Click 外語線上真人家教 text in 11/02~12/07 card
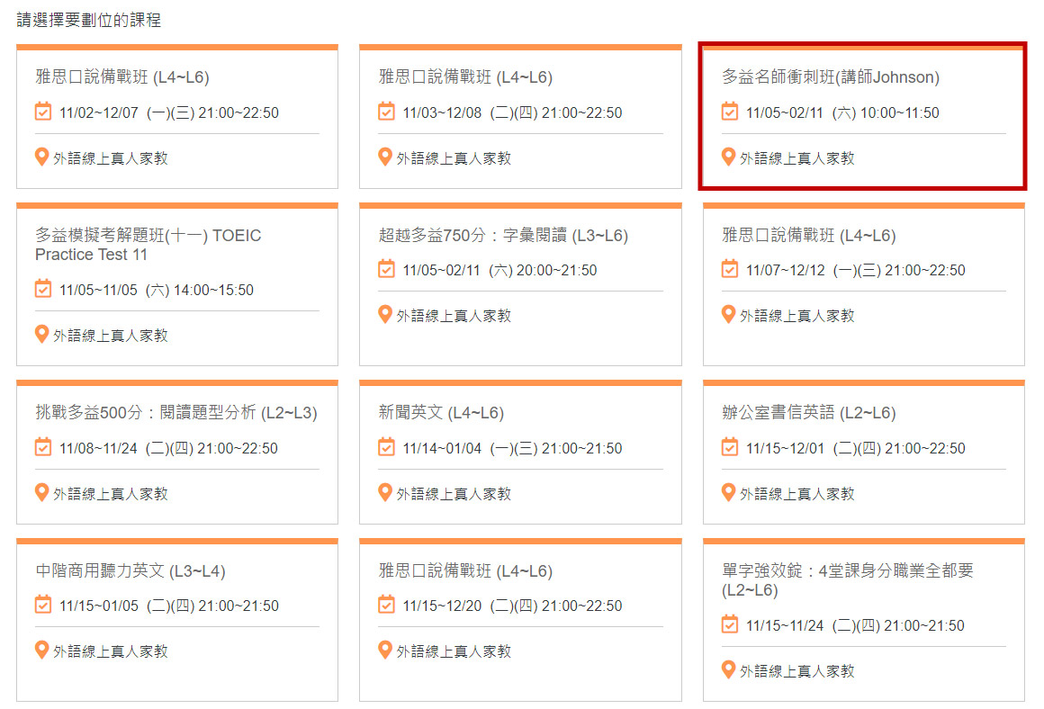Image resolution: width=1044 pixels, height=709 pixels. click(x=111, y=157)
